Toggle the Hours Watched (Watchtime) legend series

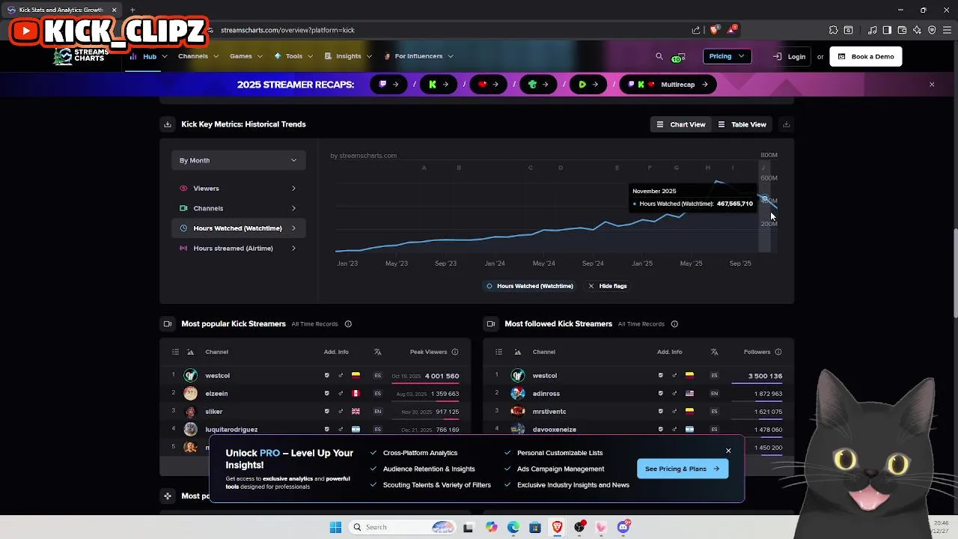530,286
